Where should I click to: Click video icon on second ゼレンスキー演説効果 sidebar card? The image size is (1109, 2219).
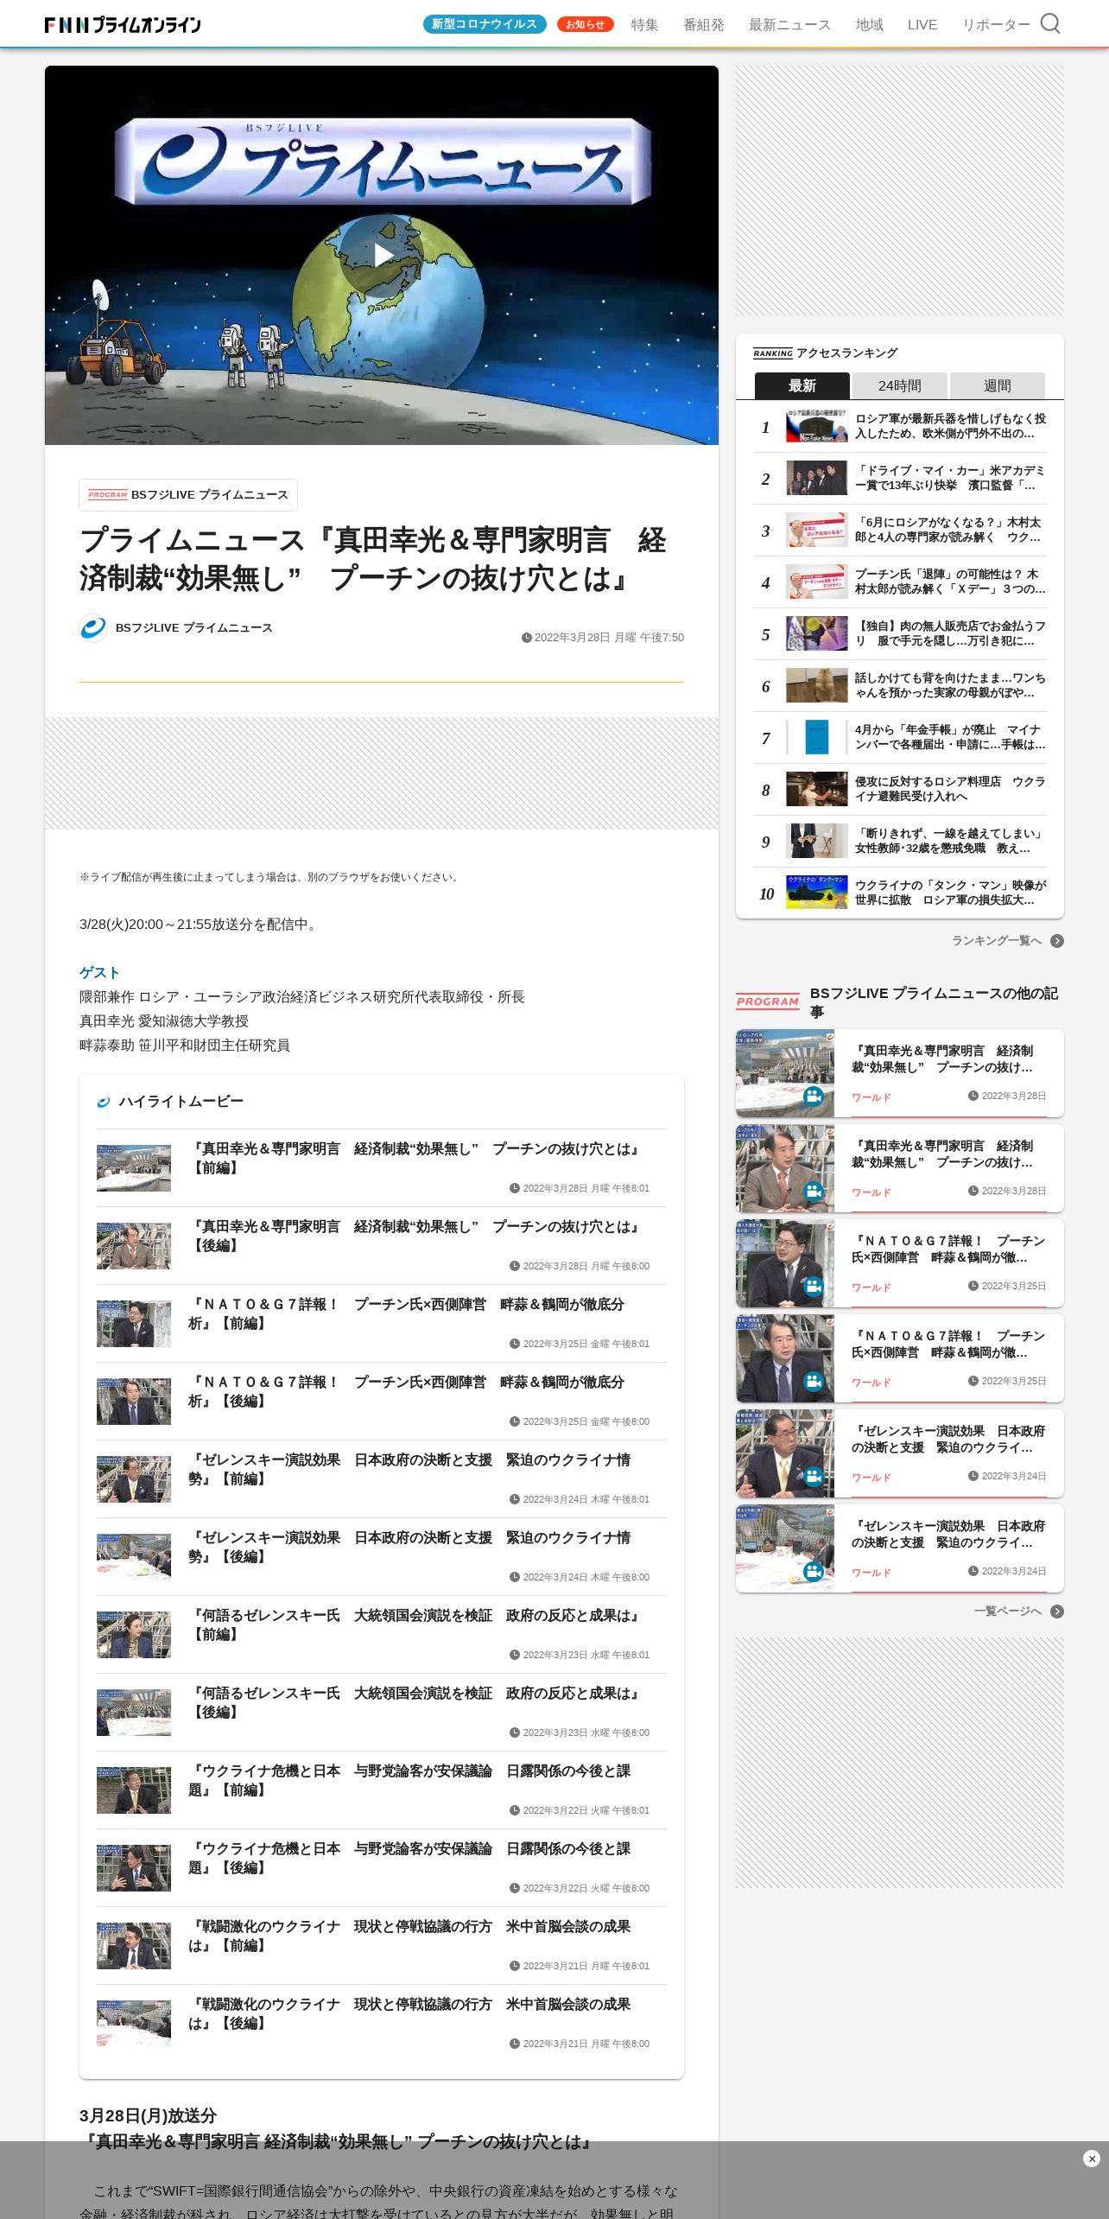814,1571
